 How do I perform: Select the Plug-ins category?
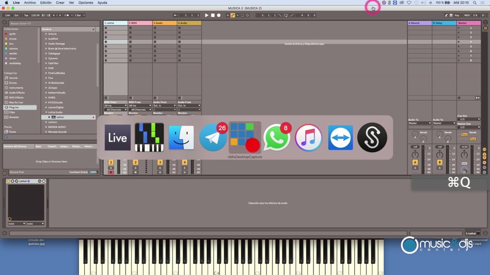tap(20, 107)
